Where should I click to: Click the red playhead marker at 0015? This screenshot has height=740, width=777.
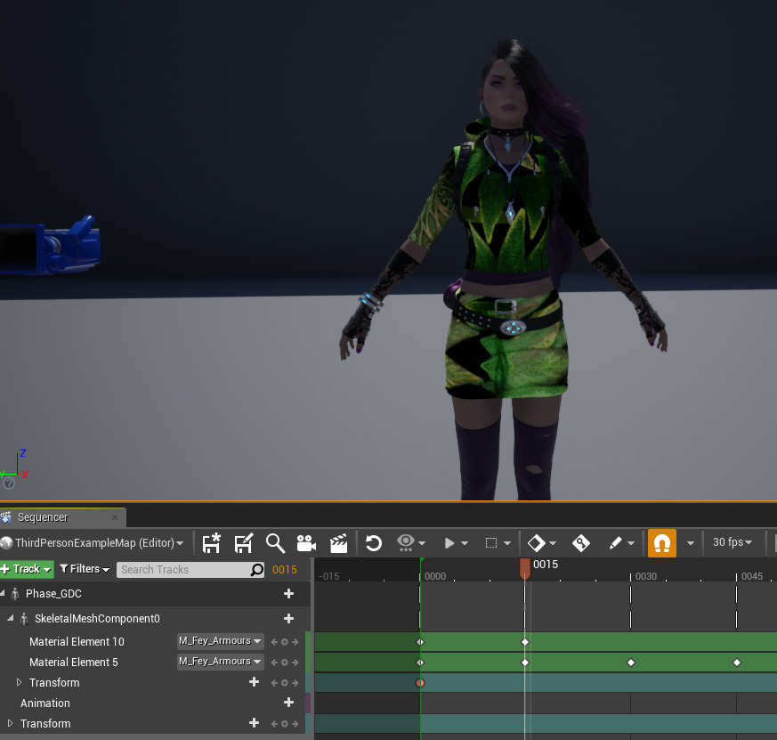[525, 566]
